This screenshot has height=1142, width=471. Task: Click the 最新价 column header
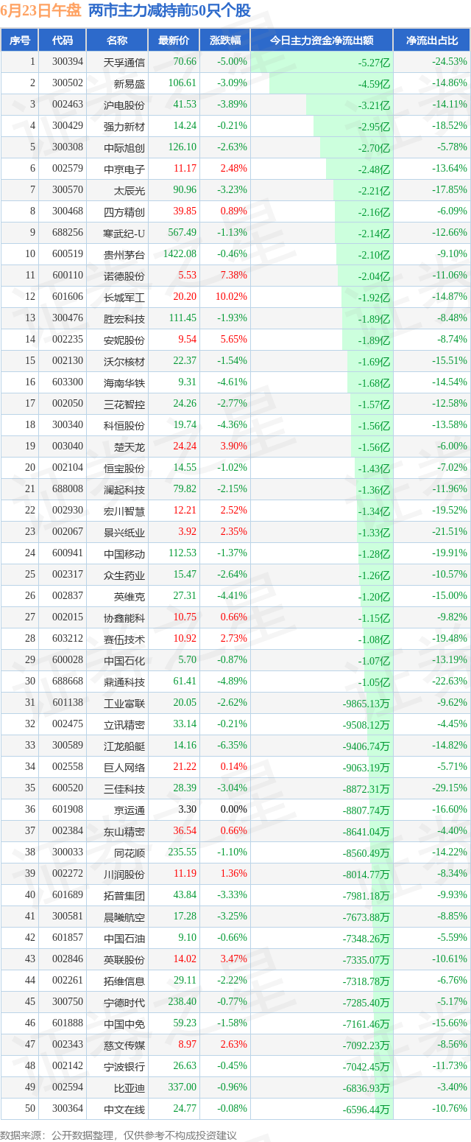pyautogui.click(x=174, y=41)
